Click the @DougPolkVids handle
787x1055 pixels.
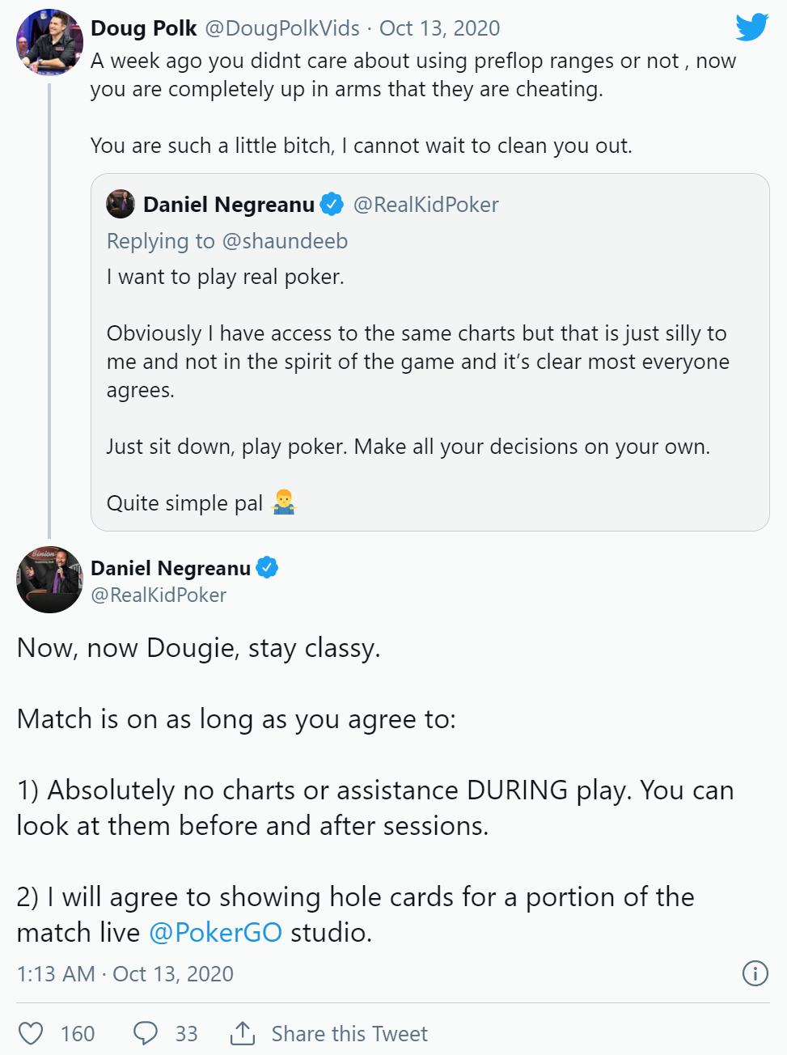pyautogui.click(x=282, y=28)
